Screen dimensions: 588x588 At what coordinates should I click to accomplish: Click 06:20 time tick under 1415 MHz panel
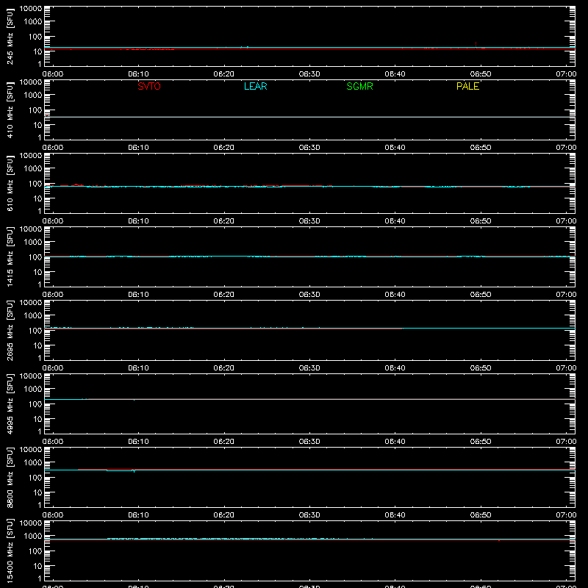224,295
